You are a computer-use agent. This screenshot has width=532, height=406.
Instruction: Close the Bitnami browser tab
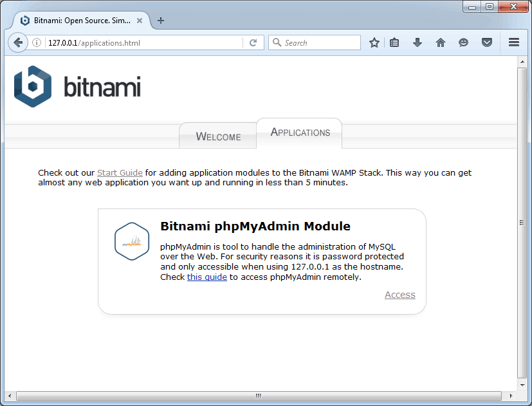click(x=140, y=21)
